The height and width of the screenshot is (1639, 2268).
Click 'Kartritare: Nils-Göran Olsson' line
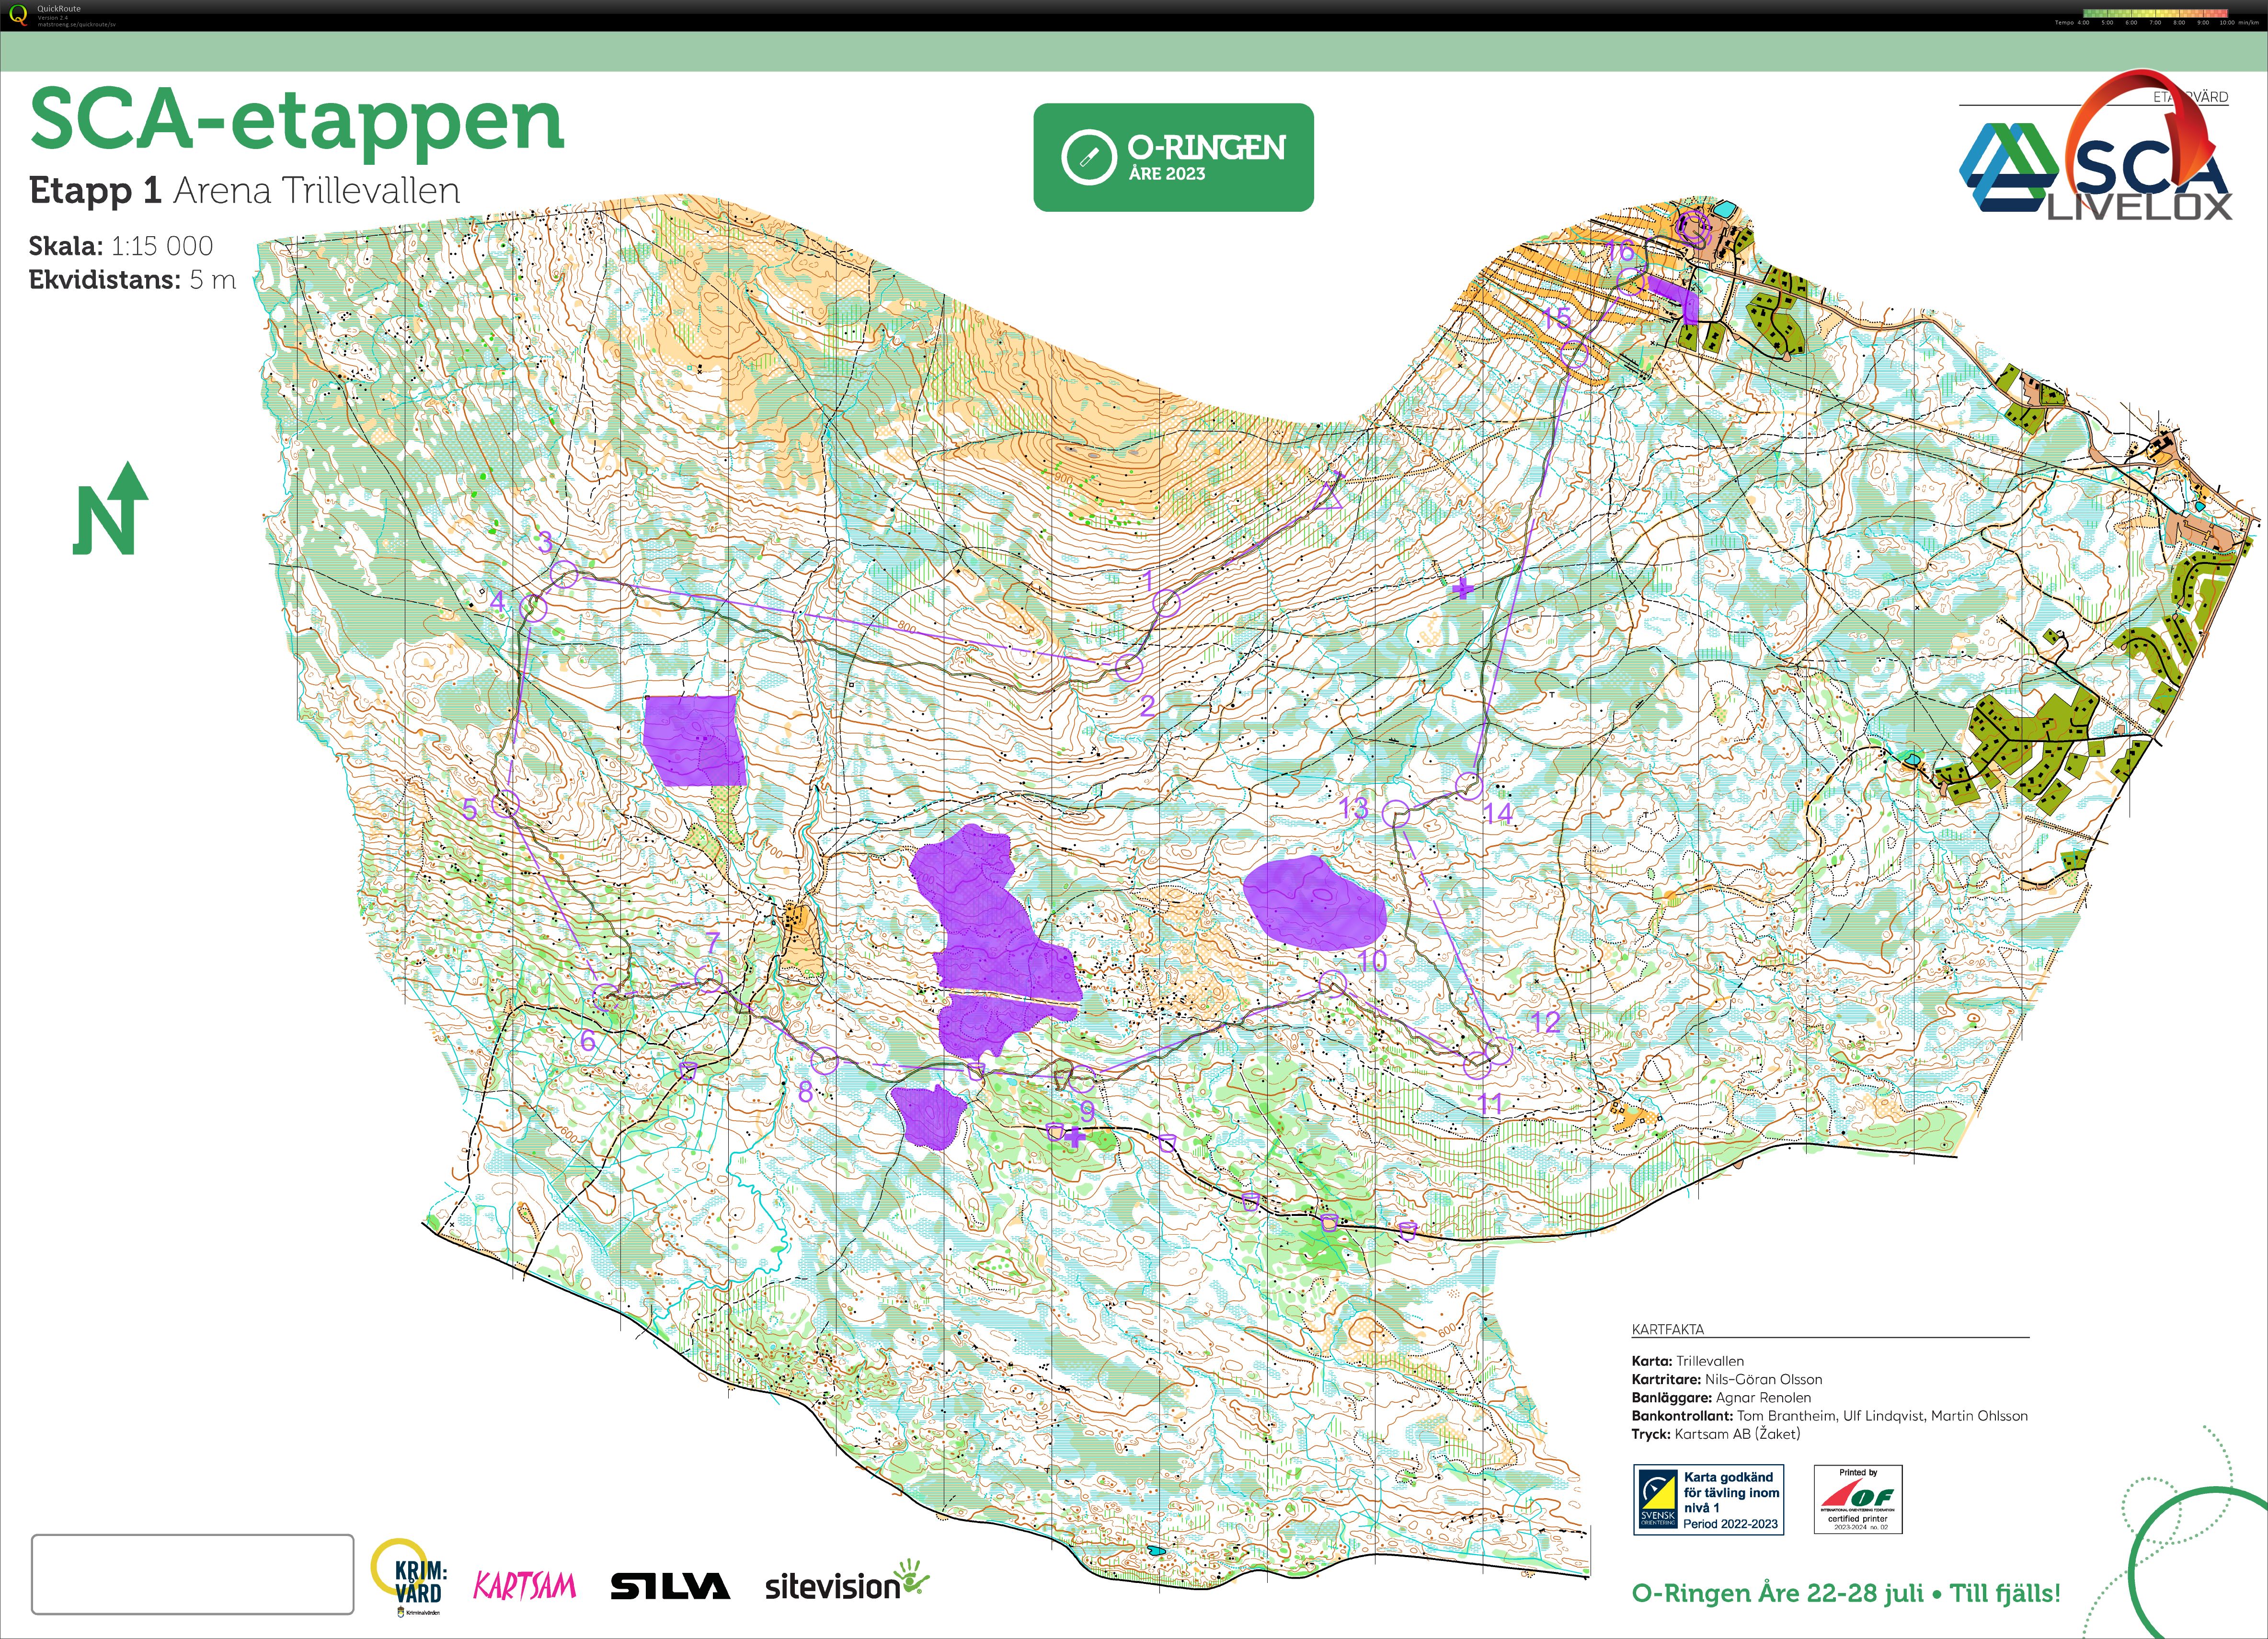click(1727, 1379)
